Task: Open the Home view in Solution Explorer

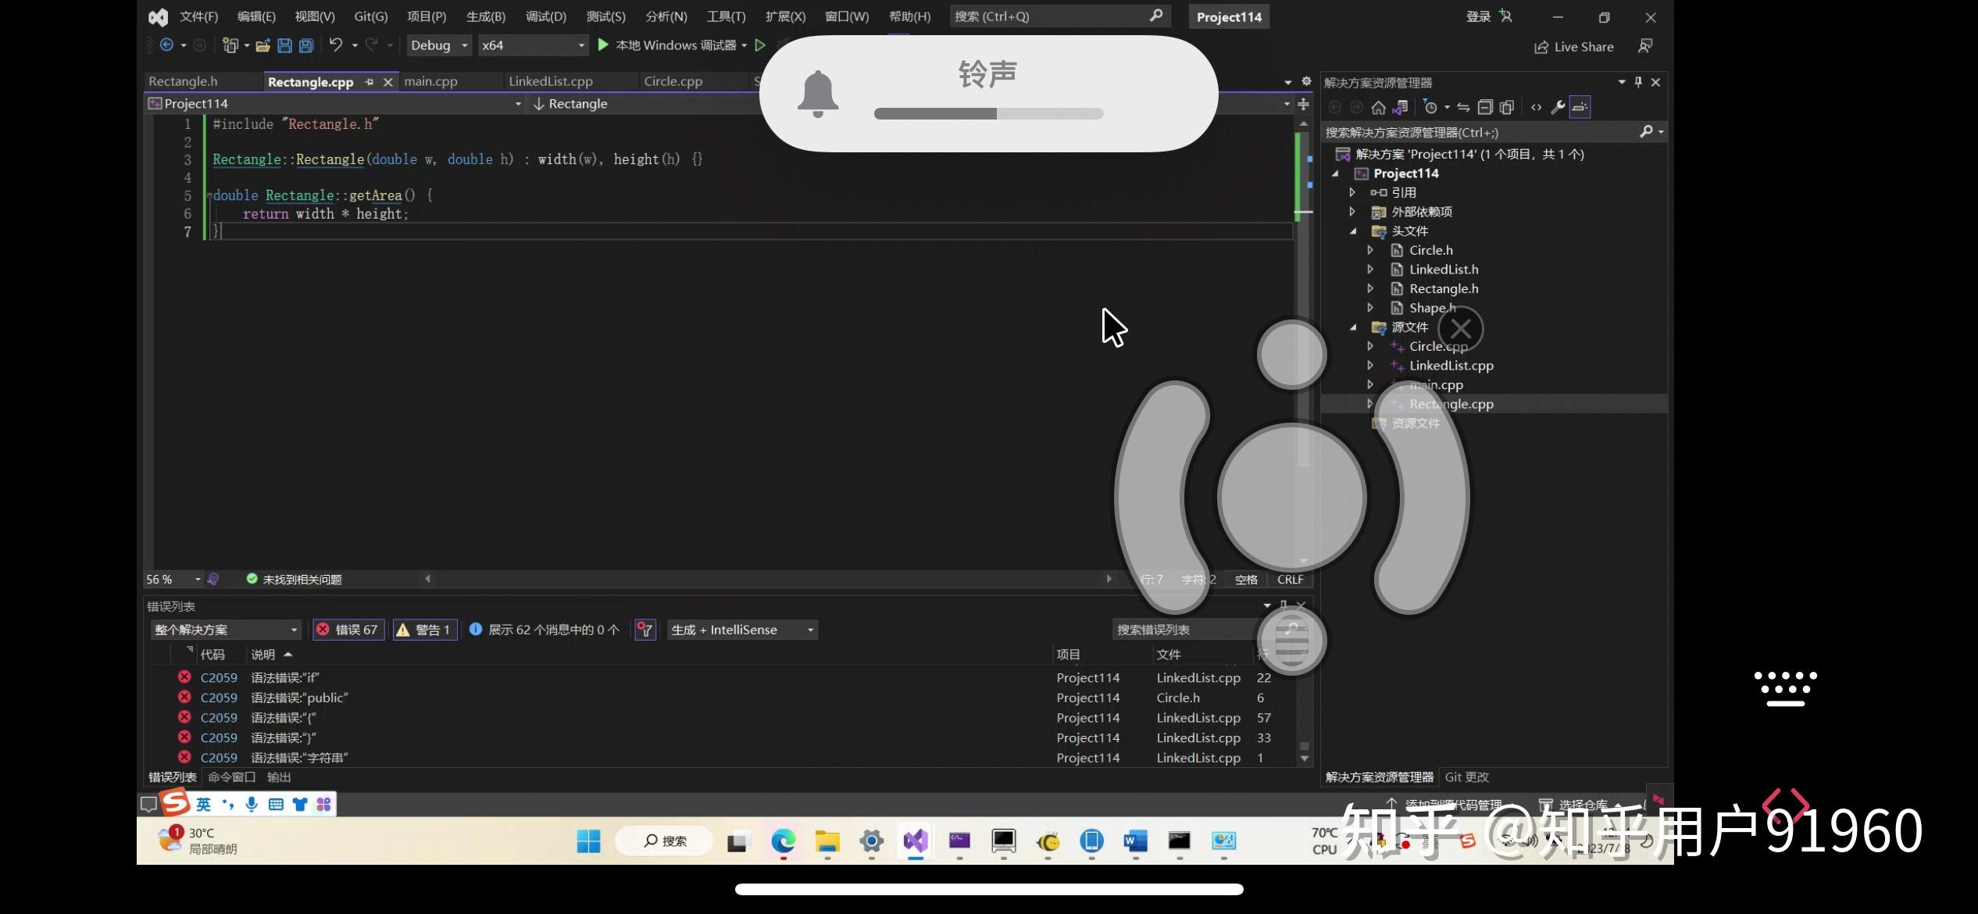Action: (1378, 107)
